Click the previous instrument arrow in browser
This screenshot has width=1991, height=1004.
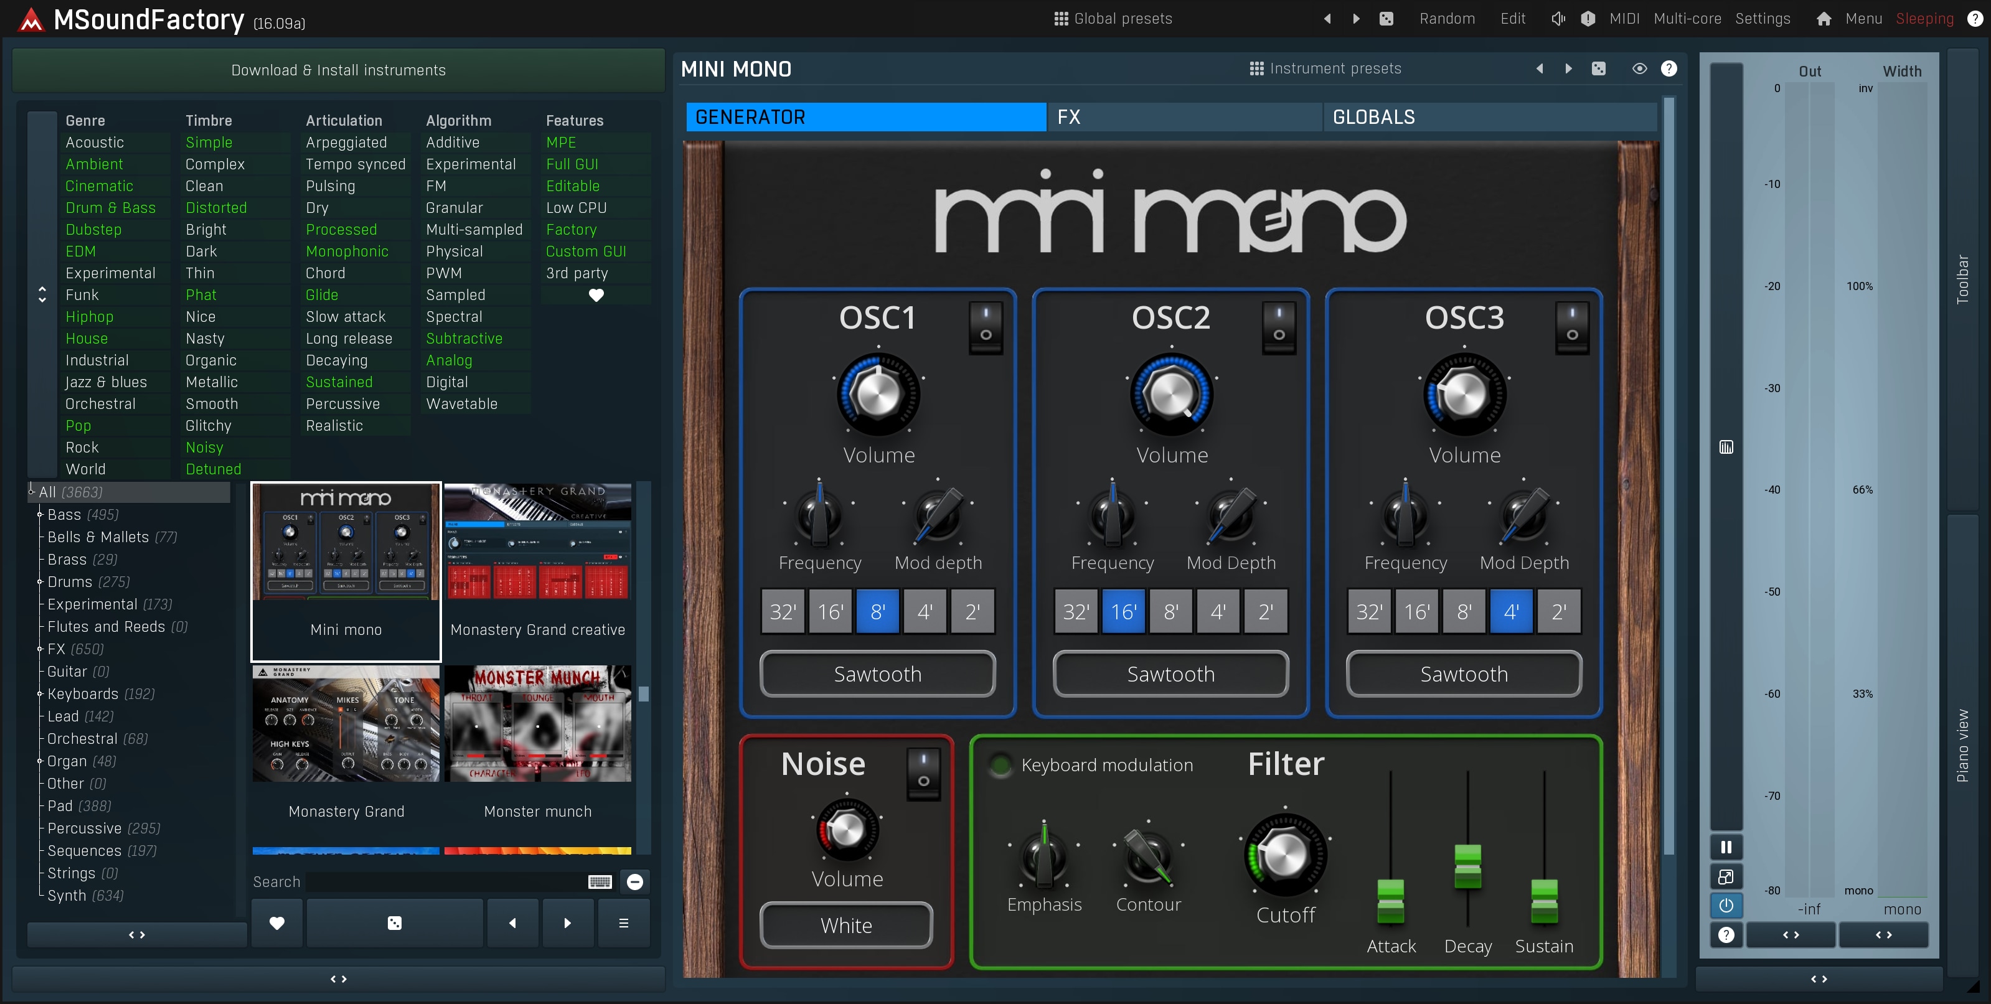(512, 923)
